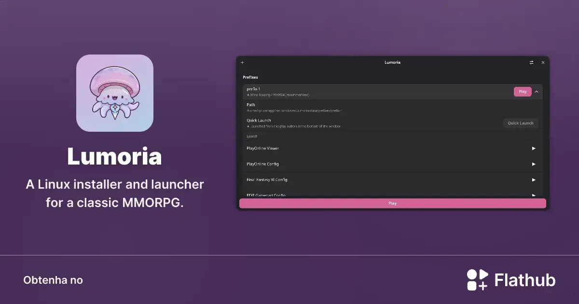The width and height of the screenshot is (579, 304).
Task: Click the add prefix plus icon
Action: click(242, 62)
